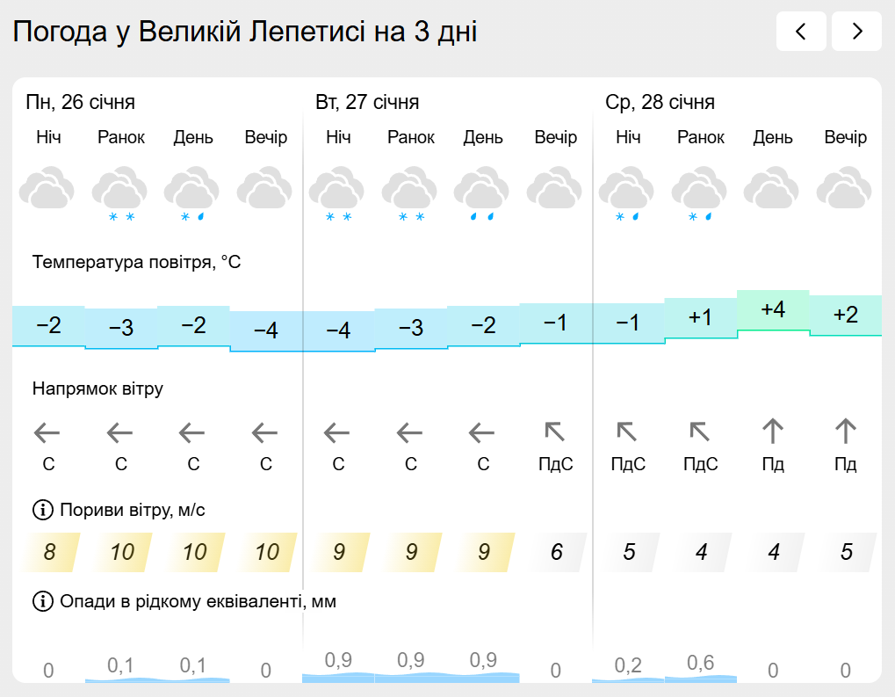
Task: Click the previous days arrow button
Action: [800, 32]
